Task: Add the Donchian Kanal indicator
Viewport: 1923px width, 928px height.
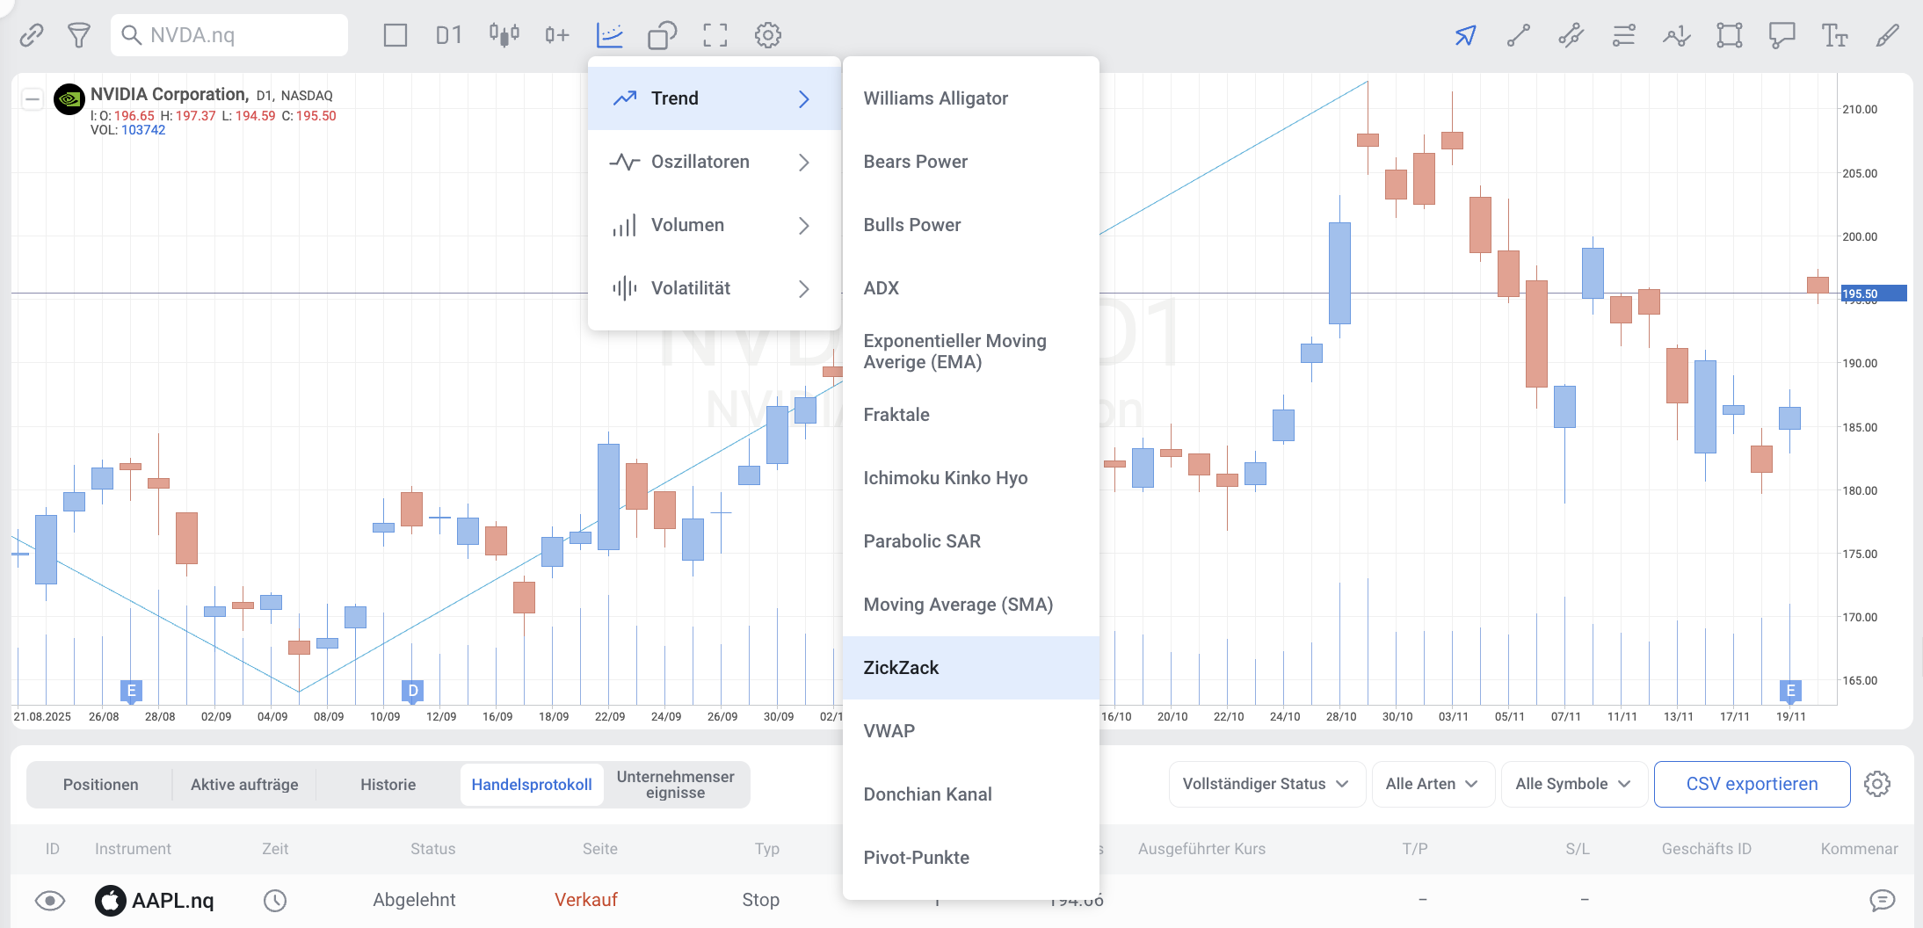Action: 971,794
